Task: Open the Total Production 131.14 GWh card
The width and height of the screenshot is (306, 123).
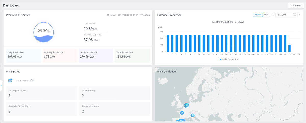Action: coord(132,56)
